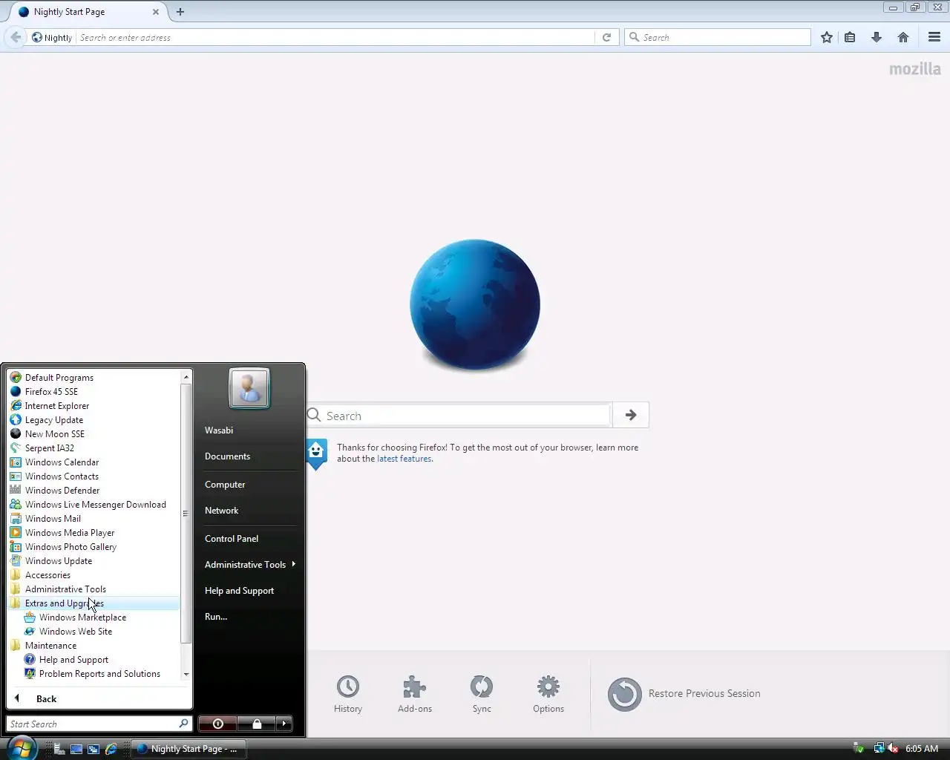Click the Restore Previous Session icon
Viewport: 950px width, 760px height.
point(624,694)
